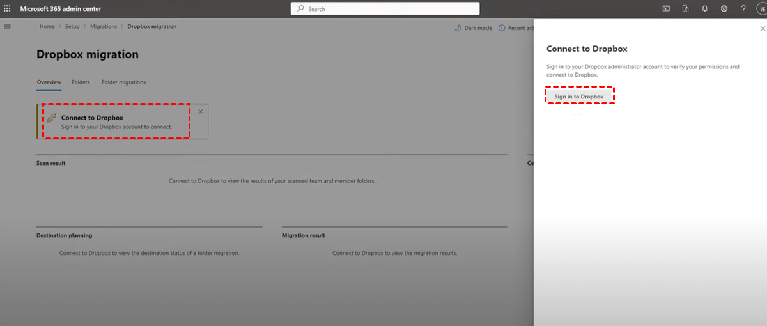Viewport: 767px width, 326px height.
Task: Click Dropbox migration in the breadcrumb
Action: point(152,26)
